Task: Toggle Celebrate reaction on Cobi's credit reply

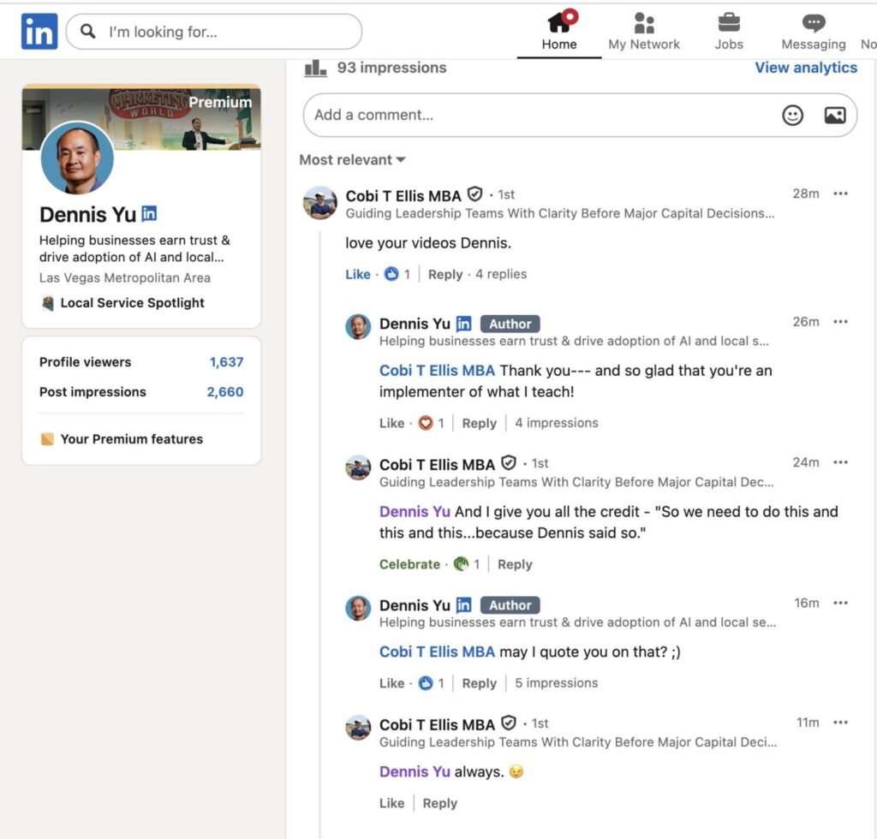Action: pyautogui.click(x=409, y=564)
